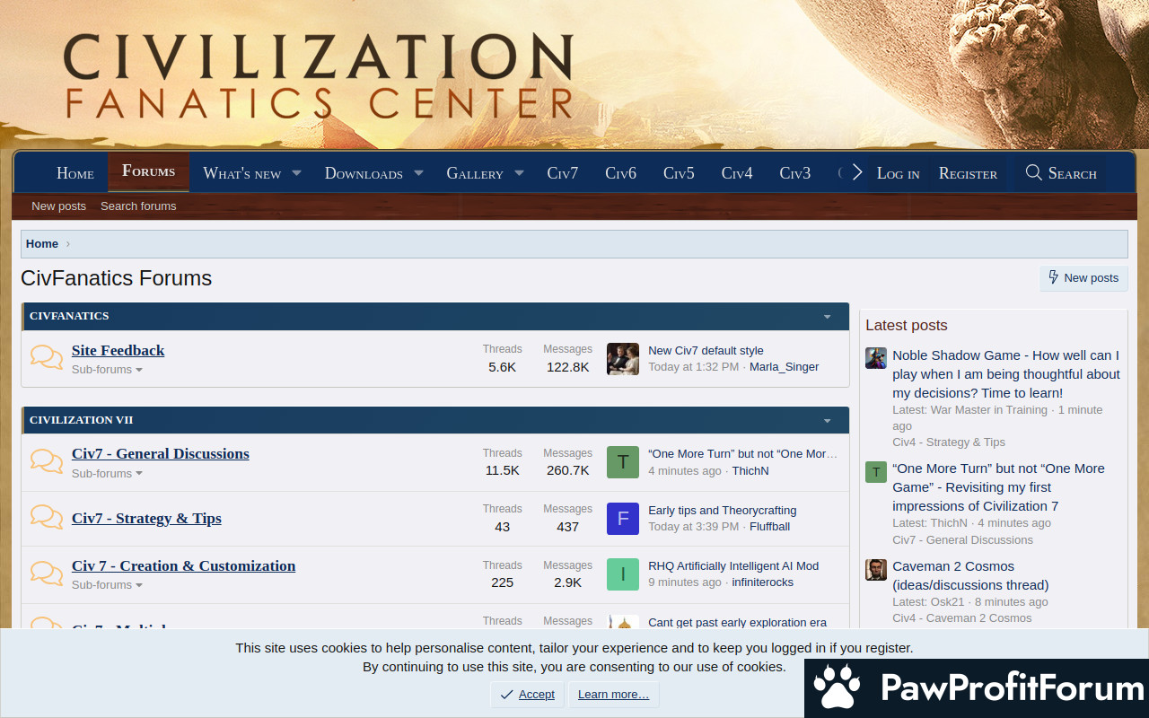This screenshot has width=1149, height=718.
Task: Open the Downloads menu
Action: pyautogui.click(x=364, y=173)
